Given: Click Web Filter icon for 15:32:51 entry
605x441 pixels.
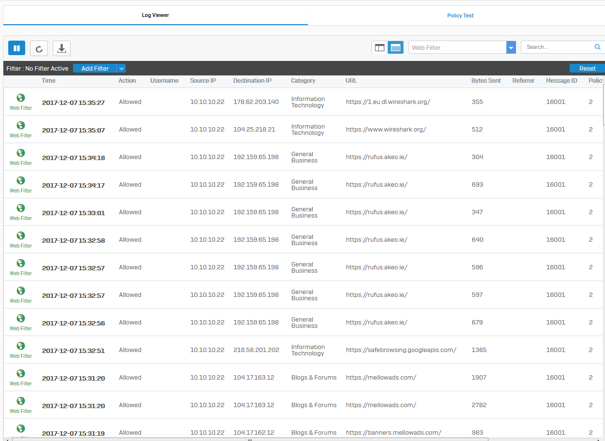Looking at the screenshot, I should [21, 346].
